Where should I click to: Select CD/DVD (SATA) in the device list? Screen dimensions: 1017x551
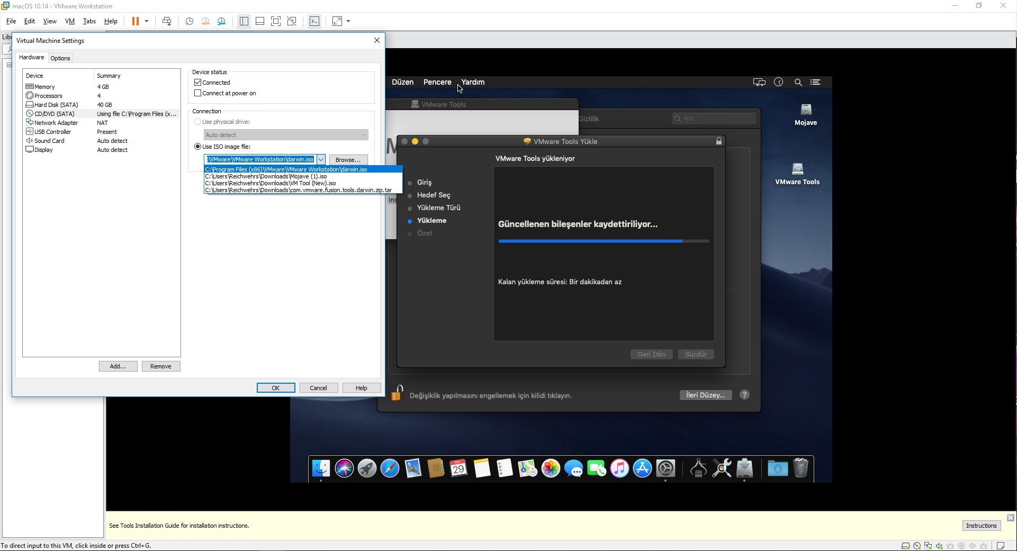pyautogui.click(x=55, y=114)
